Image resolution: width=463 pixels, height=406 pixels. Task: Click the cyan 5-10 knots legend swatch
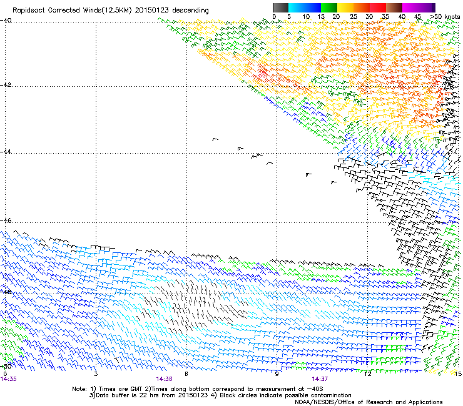pyautogui.click(x=297, y=7)
